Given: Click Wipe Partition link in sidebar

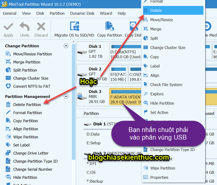Looking at the screenshot, I should coord(26,137).
